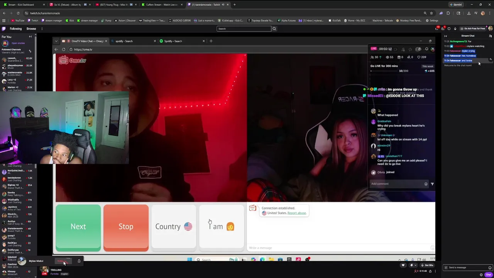Click the heart follow icon under stream
Image resolution: width=494 pixels, height=278 pixels.
coord(403,265)
